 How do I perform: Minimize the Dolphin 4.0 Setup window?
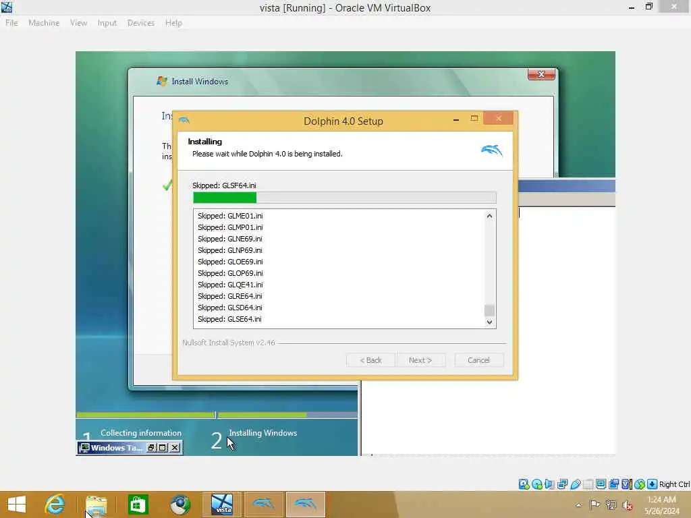click(x=456, y=119)
